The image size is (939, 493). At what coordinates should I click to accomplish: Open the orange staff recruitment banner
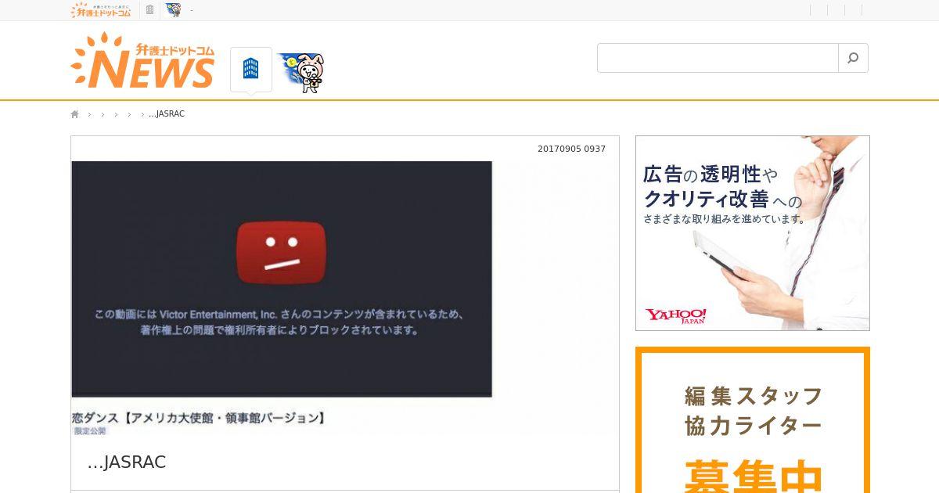coord(753,420)
